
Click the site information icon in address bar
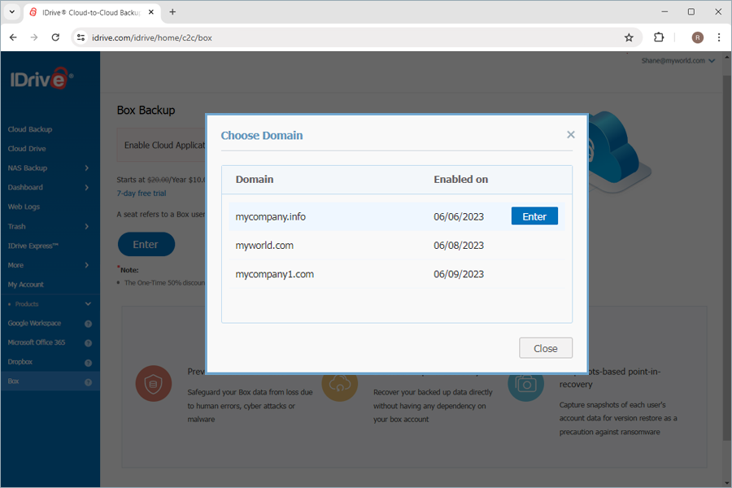tap(81, 37)
